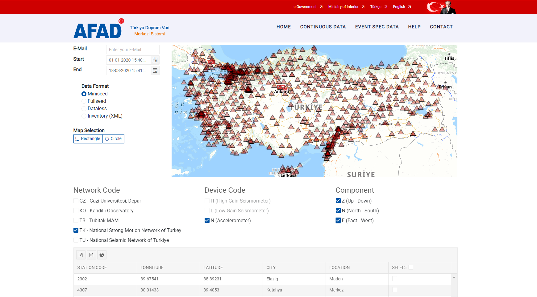Viewport: 537px width, 297px height.
Task: Go to the HOME page
Action: pyautogui.click(x=284, y=27)
